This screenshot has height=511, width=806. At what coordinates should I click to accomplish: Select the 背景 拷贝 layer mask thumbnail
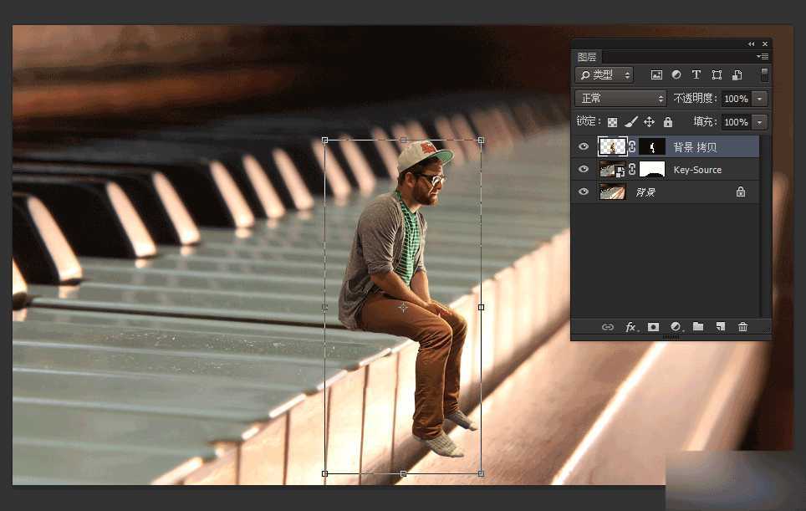tap(652, 147)
